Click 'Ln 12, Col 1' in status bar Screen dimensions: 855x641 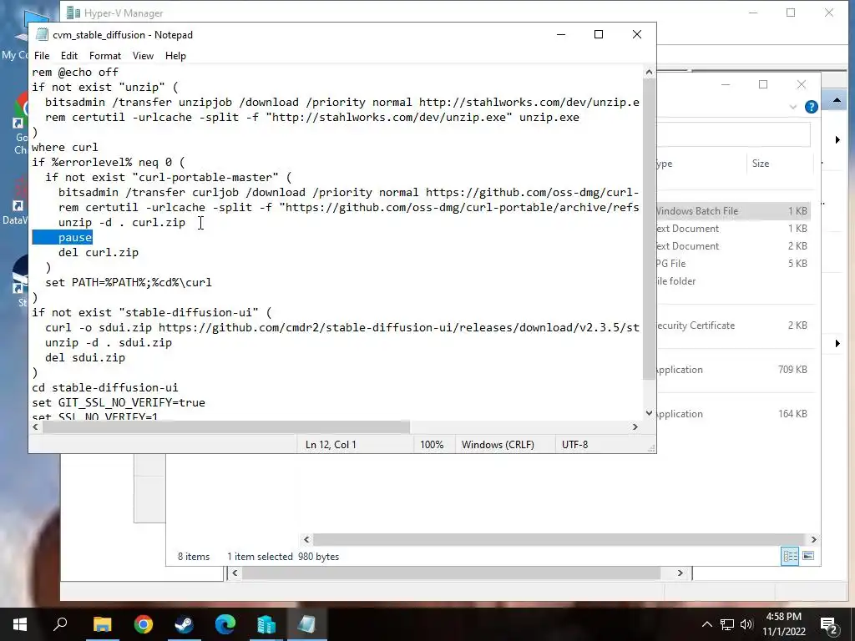[x=331, y=445]
